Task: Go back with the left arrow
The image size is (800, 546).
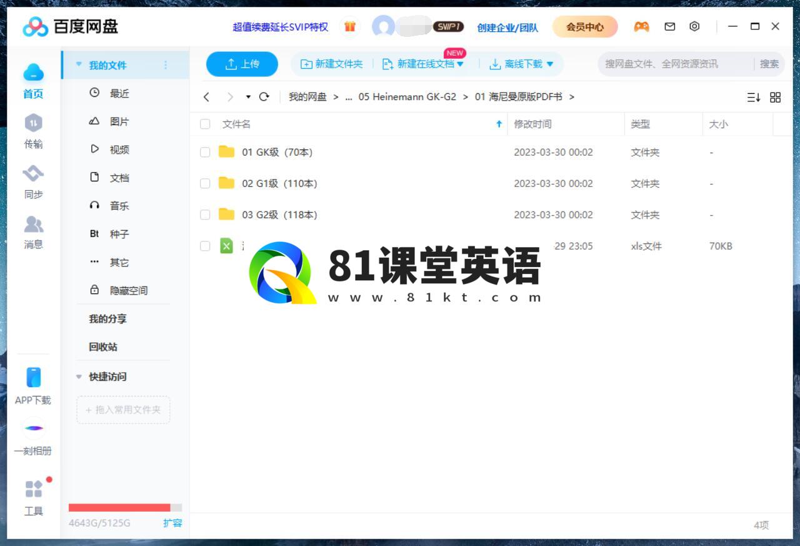Action: (x=206, y=97)
